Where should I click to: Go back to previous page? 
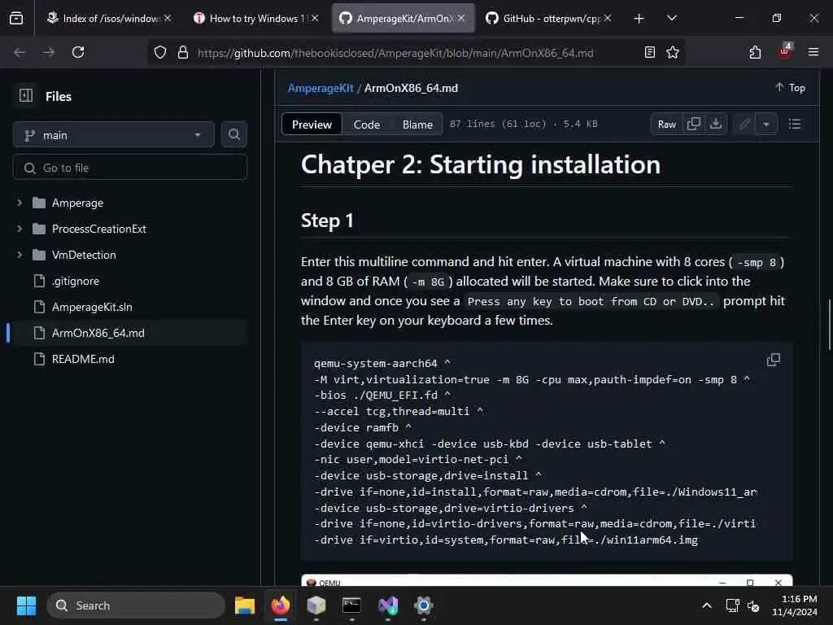tap(20, 52)
